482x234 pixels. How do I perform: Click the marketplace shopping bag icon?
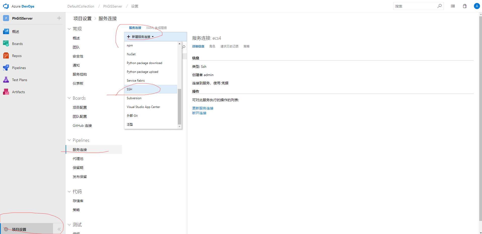[x=465, y=6]
